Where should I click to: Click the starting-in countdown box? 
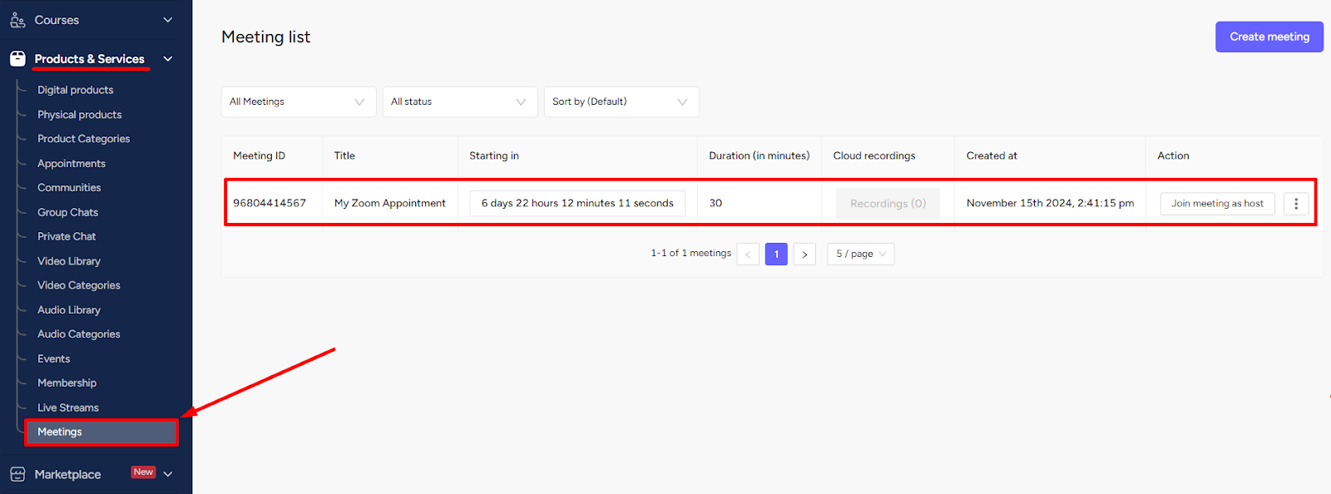tap(577, 204)
